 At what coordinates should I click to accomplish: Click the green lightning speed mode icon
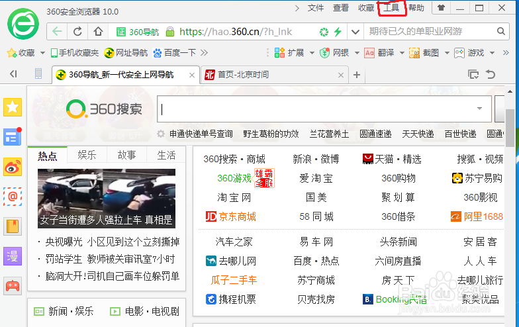coord(338,32)
